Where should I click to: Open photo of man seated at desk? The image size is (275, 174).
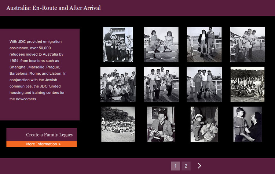161,124
